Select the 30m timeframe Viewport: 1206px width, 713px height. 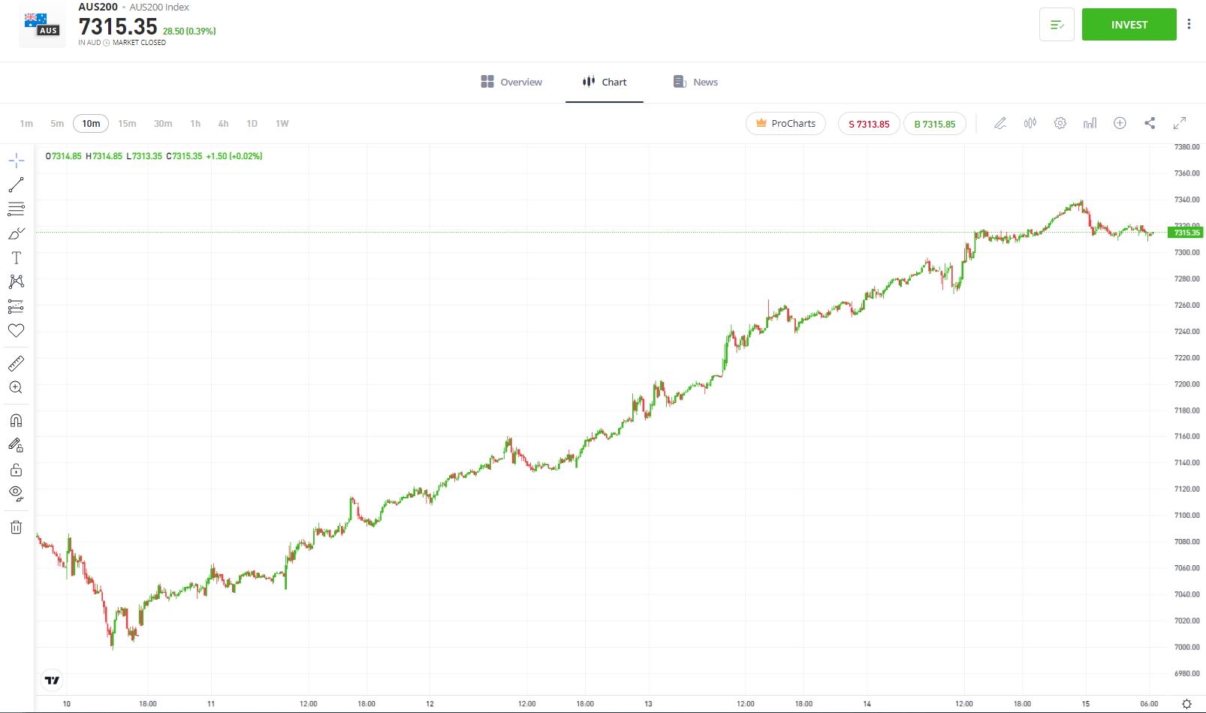coord(163,124)
